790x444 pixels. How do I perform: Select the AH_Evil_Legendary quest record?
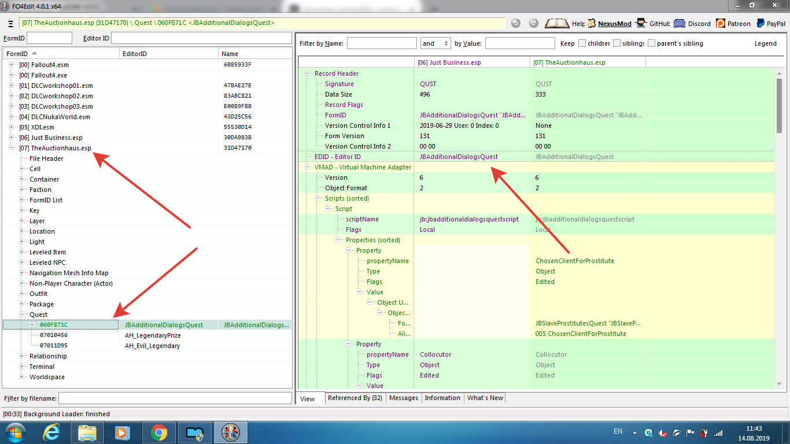tap(152, 346)
